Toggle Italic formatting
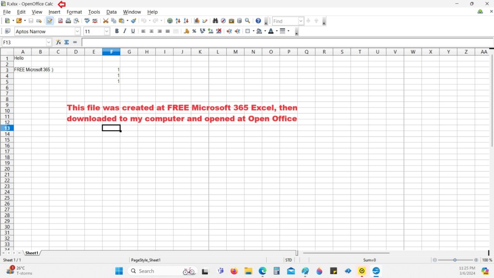Screen dimensions: 494x278 (124, 31)
